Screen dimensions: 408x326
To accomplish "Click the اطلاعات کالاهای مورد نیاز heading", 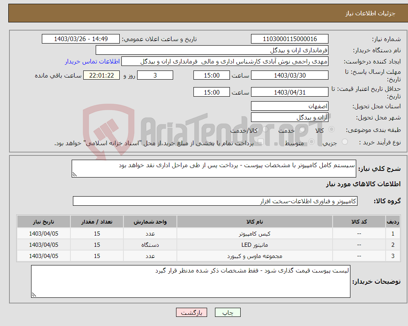I will point(363,184).
